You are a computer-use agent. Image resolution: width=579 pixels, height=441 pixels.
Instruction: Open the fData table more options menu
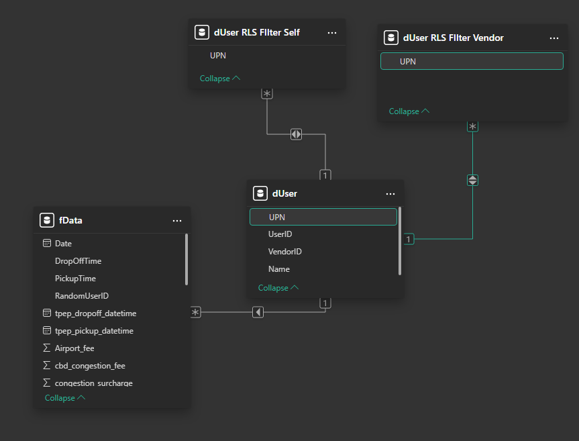click(x=177, y=220)
